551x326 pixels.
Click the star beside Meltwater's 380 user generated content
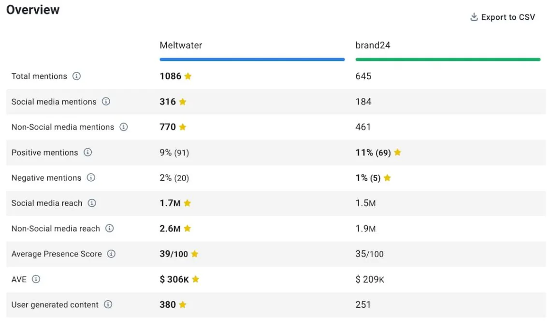pyautogui.click(x=182, y=305)
